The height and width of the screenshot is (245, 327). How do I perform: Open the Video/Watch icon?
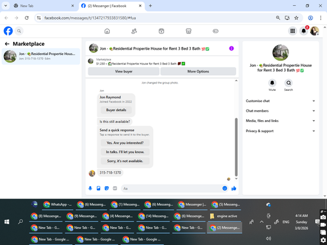point(162,31)
